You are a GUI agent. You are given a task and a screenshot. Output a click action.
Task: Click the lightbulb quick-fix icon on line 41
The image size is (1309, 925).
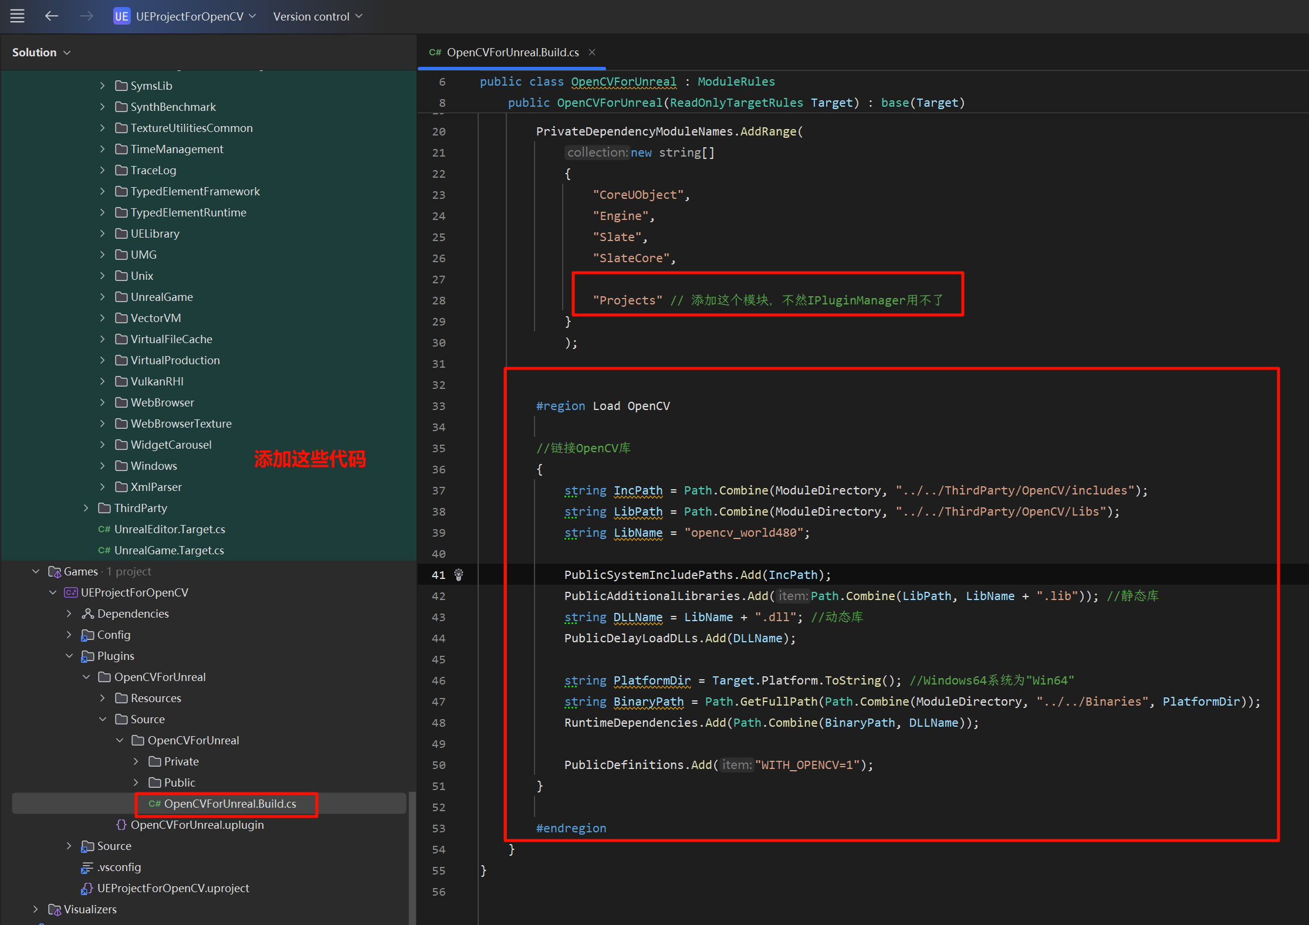(x=459, y=575)
